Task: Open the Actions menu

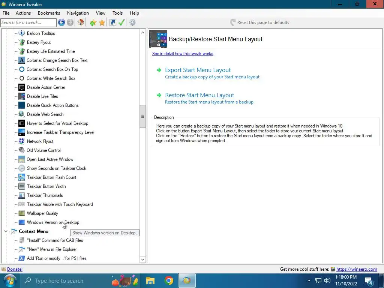Action: [23, 13]
